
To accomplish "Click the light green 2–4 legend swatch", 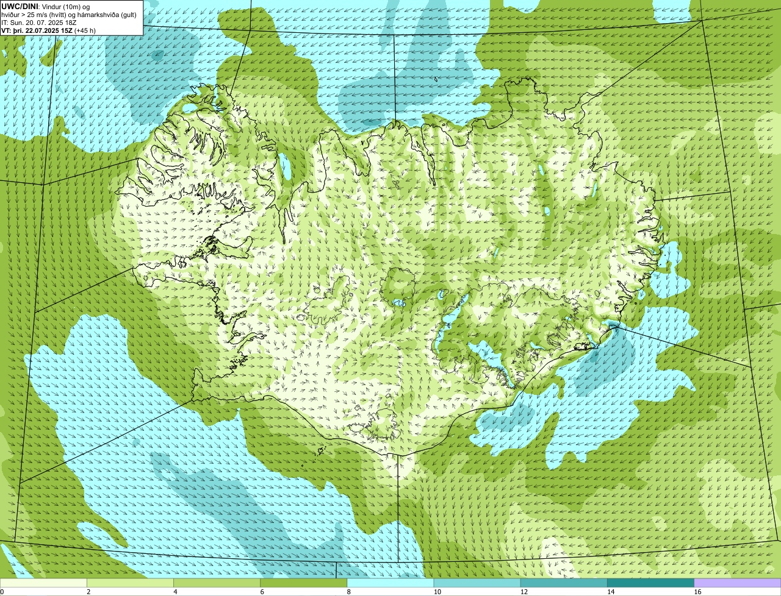I will coord(131,583).
